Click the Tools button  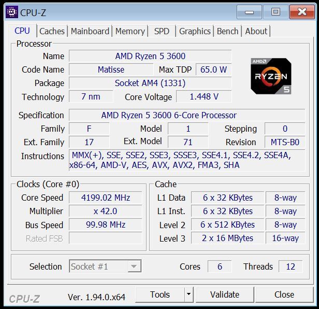coord(160,294)
